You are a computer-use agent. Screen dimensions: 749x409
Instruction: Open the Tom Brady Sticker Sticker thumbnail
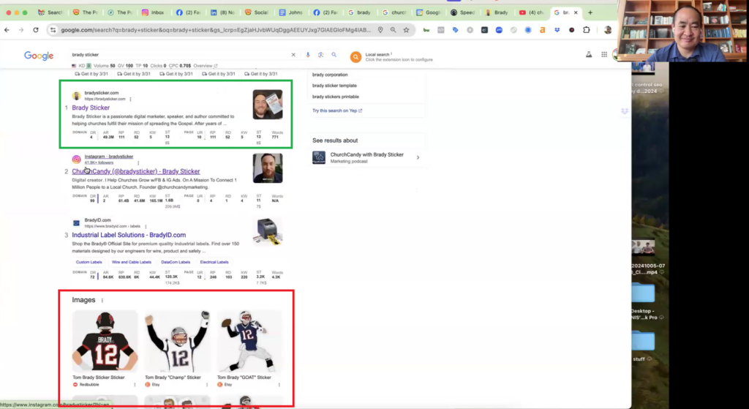click(105, 341)
